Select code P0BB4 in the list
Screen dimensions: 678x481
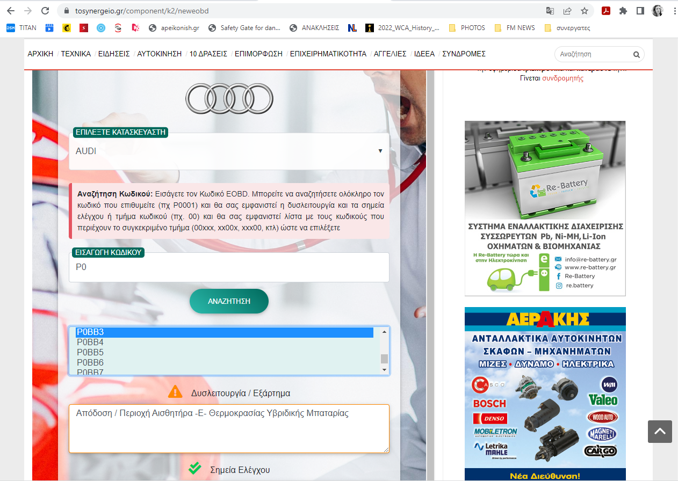click(225, 342)
